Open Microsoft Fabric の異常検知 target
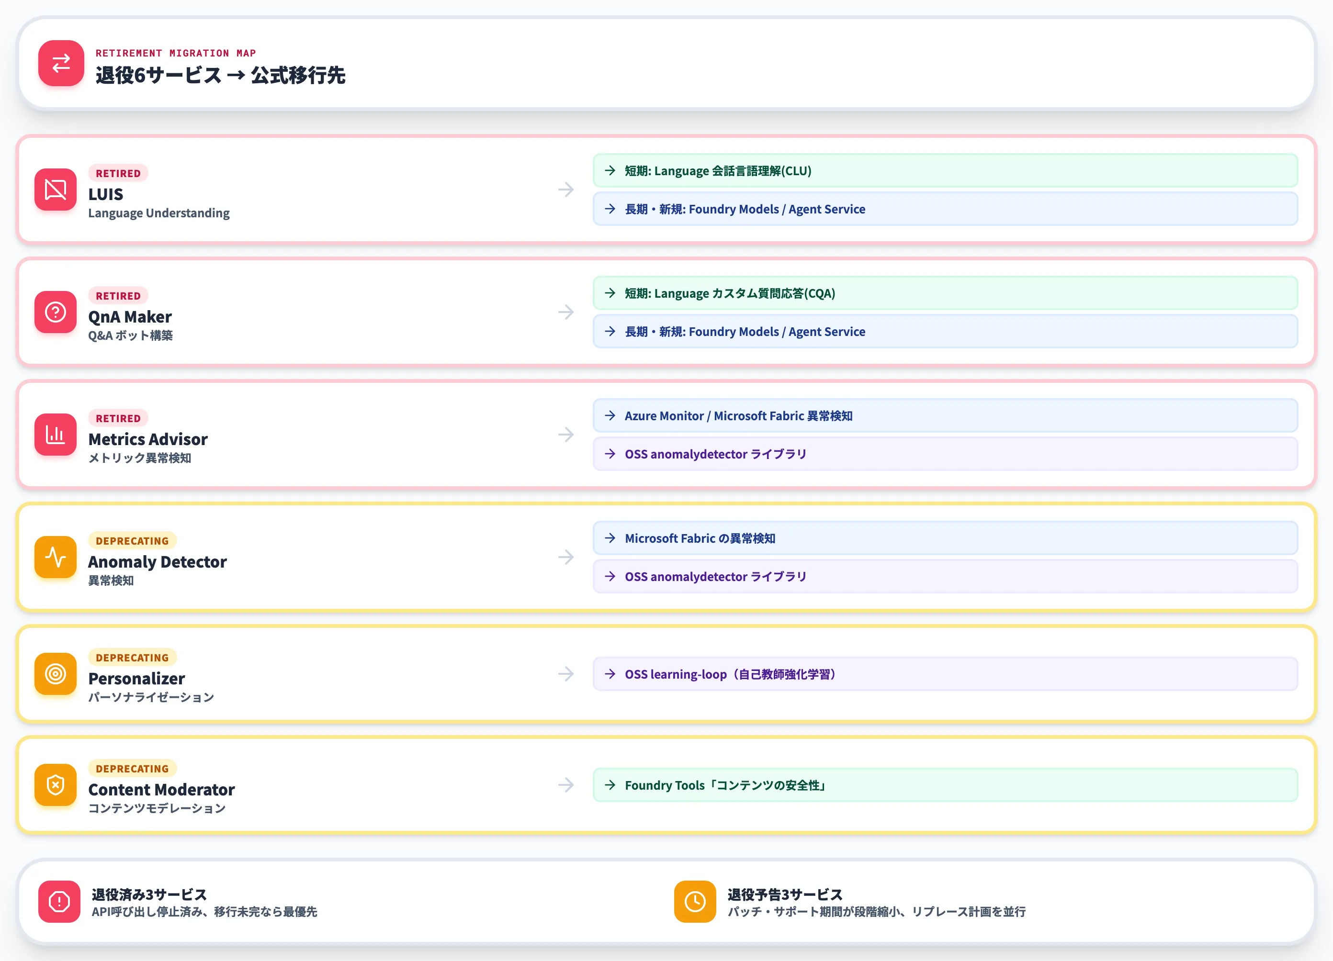This screenshot has height=961, width=1333. click(x=945, y=537)
